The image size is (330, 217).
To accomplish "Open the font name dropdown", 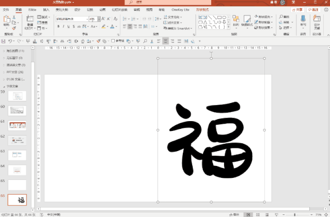I will 87,19.
